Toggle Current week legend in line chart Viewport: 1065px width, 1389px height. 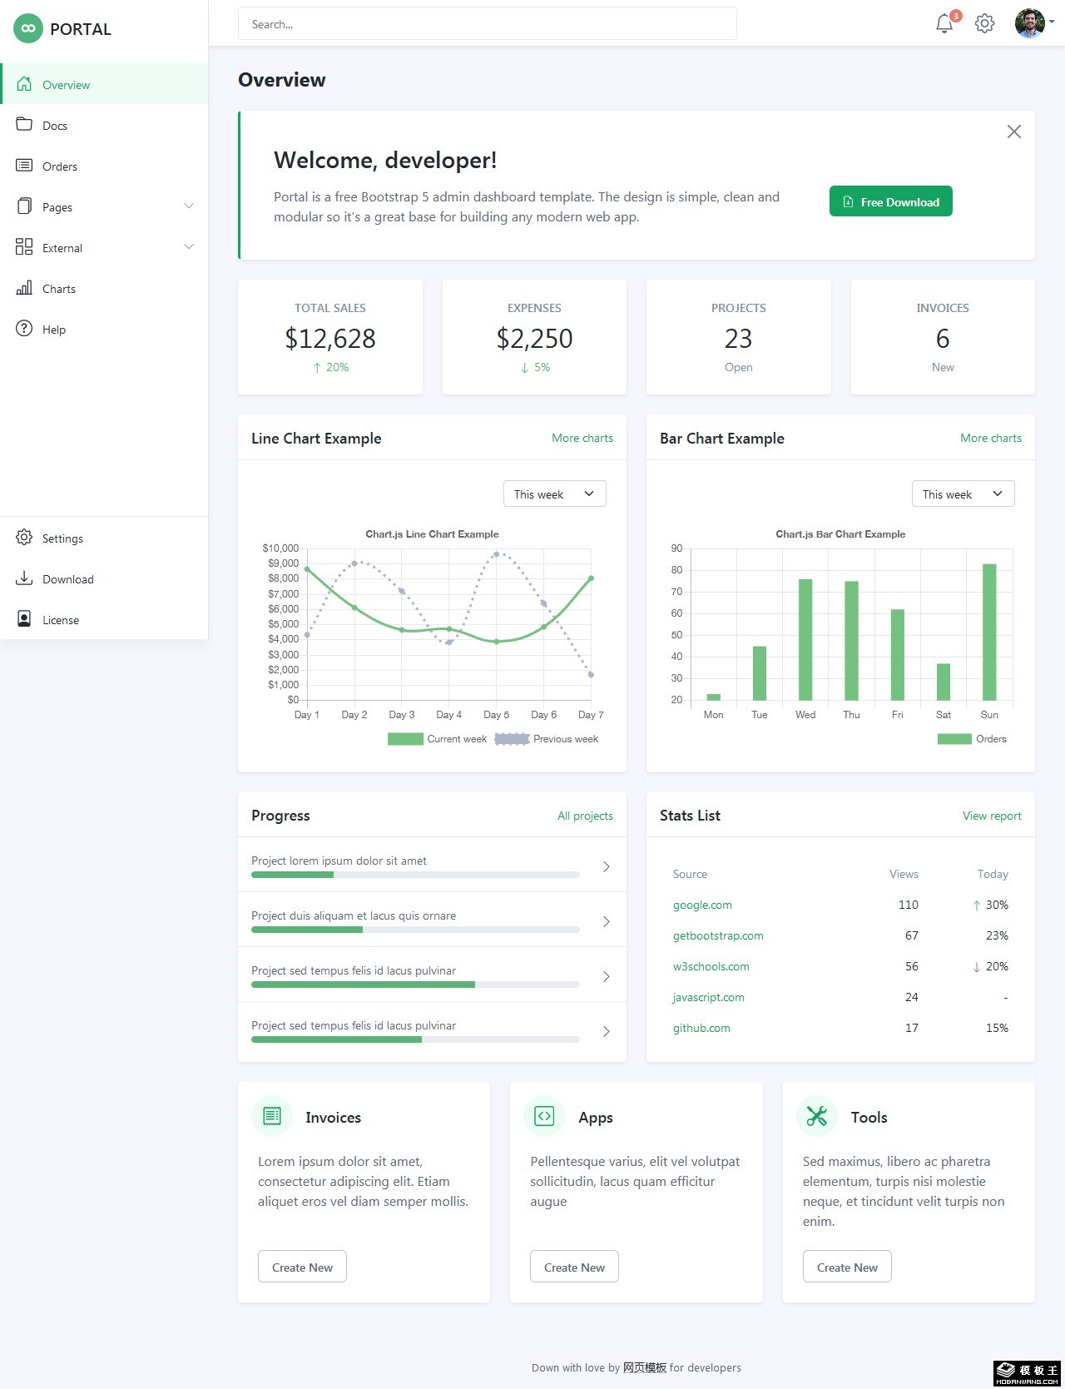point(438,739)
